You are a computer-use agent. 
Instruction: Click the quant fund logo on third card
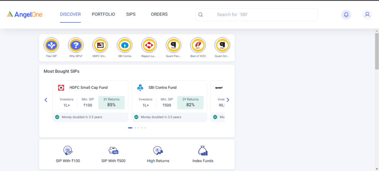click(x=219, y=88)
